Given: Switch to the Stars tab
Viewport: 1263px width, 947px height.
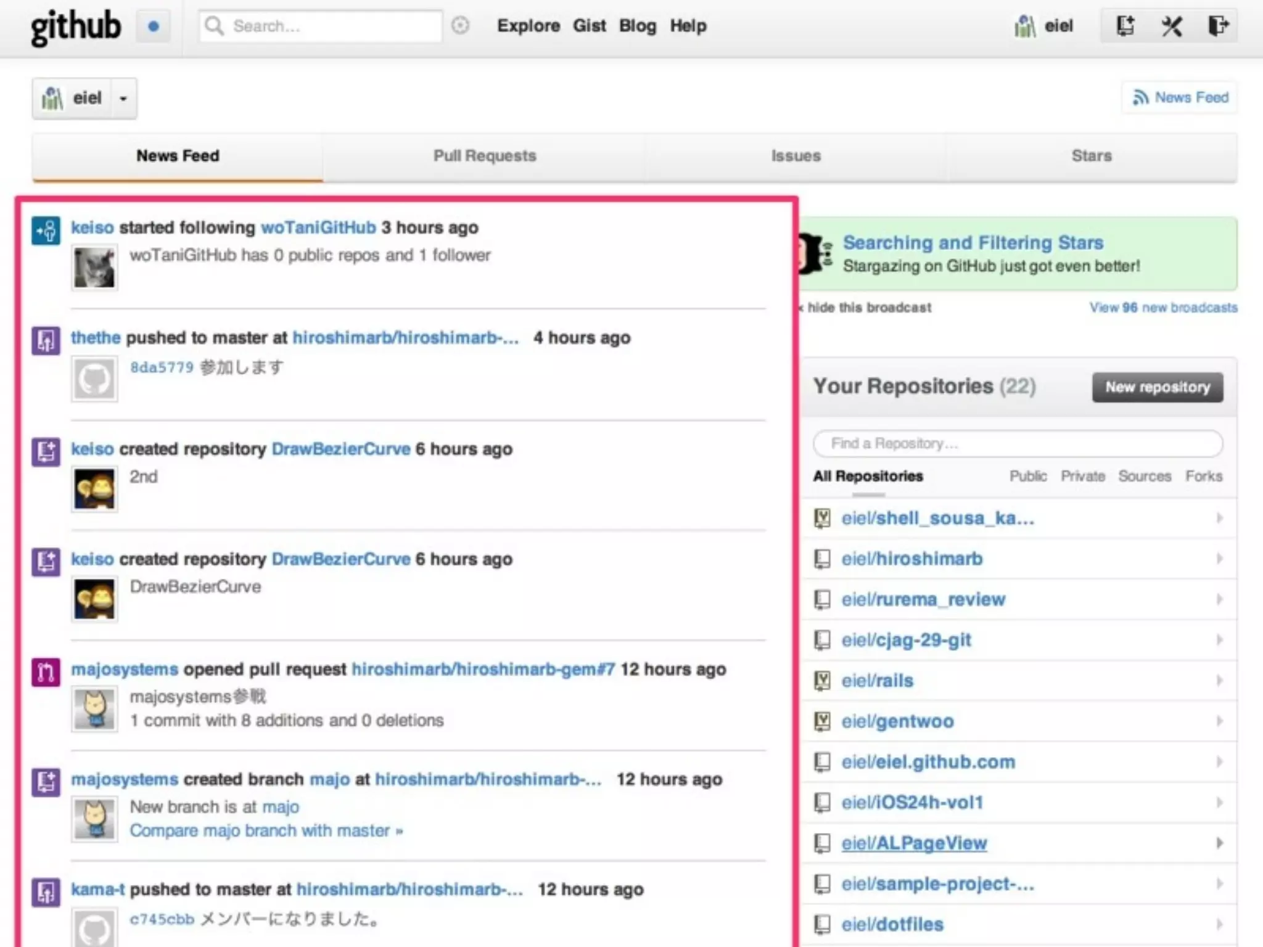Looking at the screenshot, I should click(1091, 156).
